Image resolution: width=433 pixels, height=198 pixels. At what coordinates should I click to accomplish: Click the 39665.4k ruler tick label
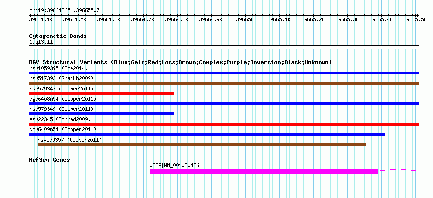click(381, 19)
